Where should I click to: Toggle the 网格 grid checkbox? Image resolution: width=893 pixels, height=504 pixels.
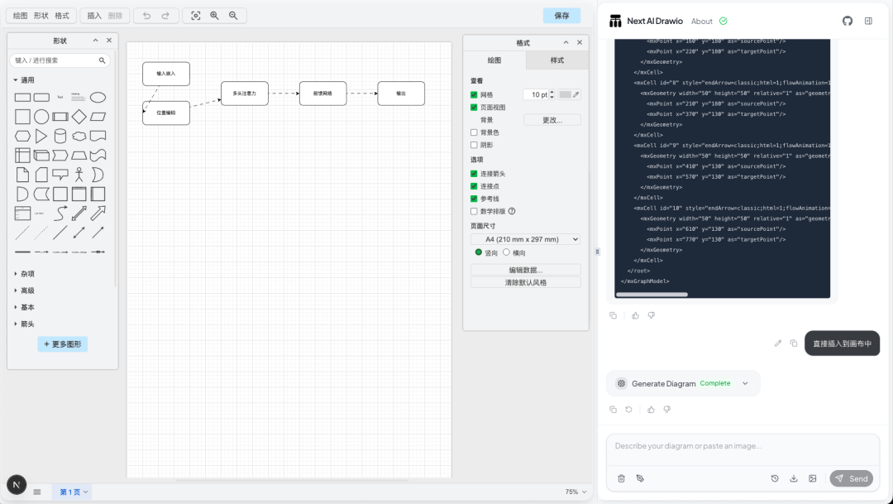tap(474, 94)
